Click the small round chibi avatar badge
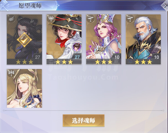 pyautogui.click(x=77, y=47)
